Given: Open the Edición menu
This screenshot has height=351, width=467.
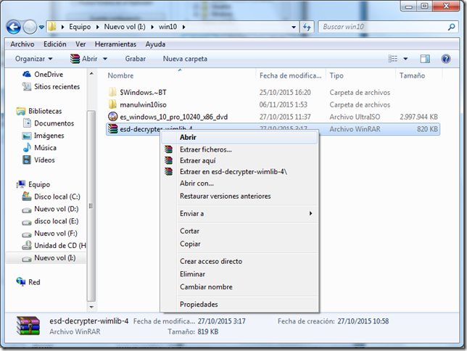Looking at the screenshot, I should click(x=55, y=44).
